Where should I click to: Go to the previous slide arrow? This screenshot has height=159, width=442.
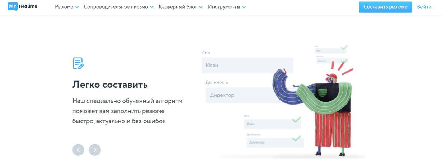pos(78,150)
